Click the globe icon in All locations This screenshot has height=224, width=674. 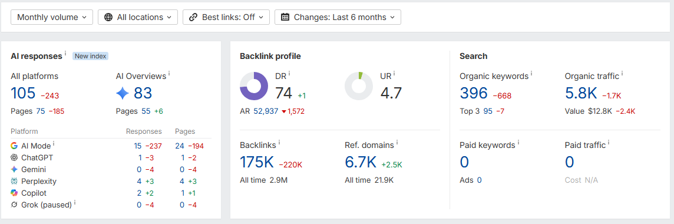click(x=109, y=17)
